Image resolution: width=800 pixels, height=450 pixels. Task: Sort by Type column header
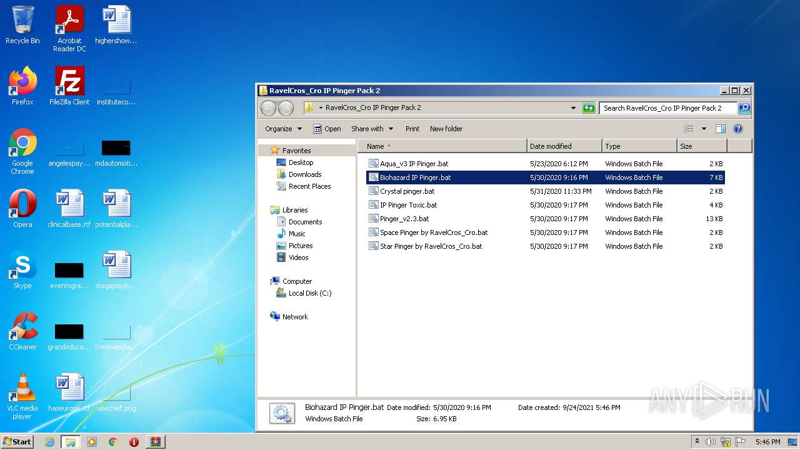point(640,146)
